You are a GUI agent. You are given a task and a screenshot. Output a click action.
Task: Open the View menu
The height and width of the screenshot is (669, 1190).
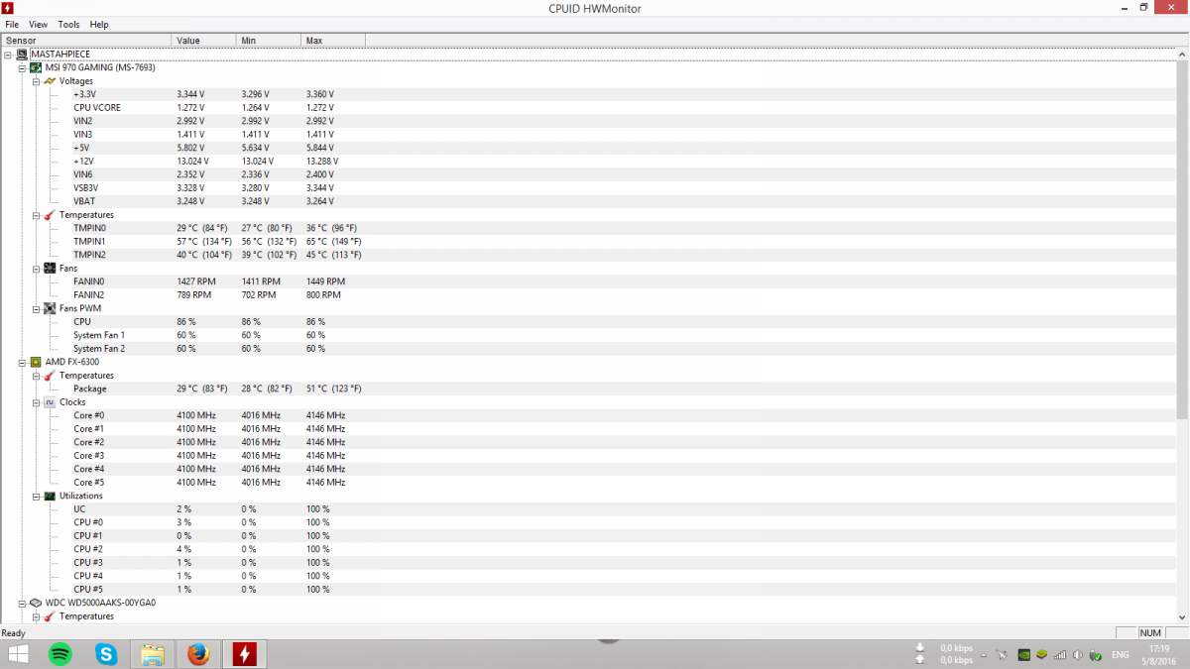(x=38, y=24)
